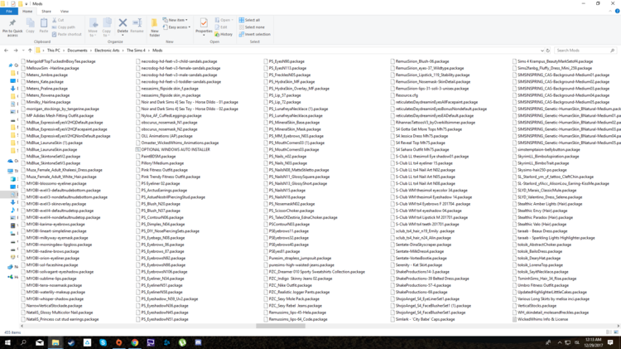Click the Copy path icon

55,27
